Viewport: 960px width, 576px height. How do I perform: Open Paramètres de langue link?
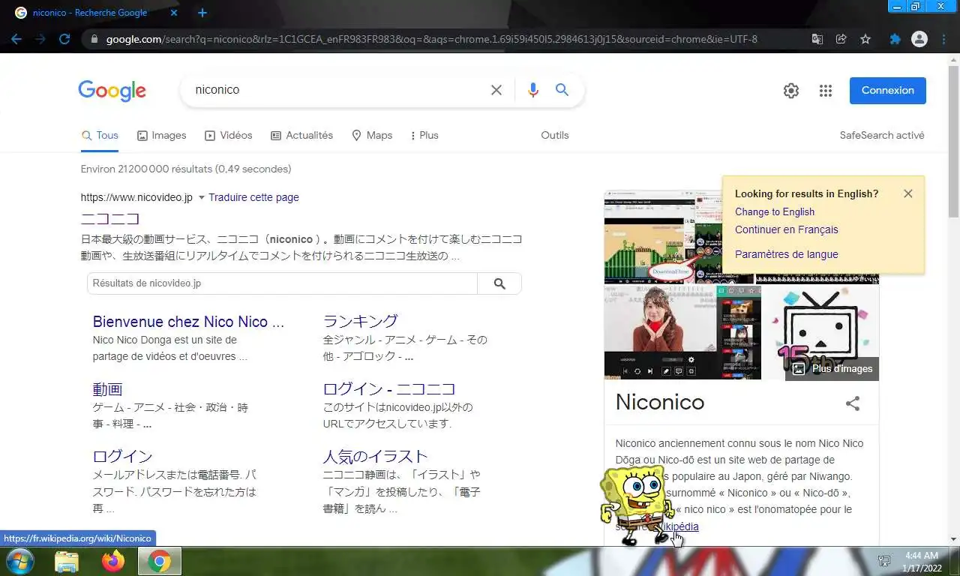787,254
